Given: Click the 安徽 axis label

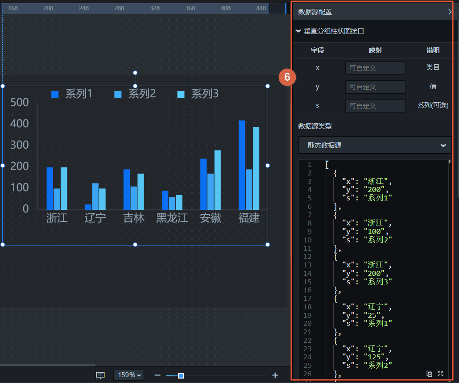Looking at the screenshot, I should (x=211, y=218).
